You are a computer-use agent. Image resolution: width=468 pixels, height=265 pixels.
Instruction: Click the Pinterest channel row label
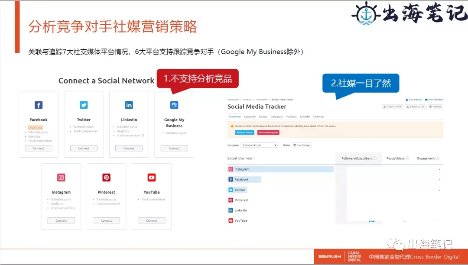(x=241, y=200)
